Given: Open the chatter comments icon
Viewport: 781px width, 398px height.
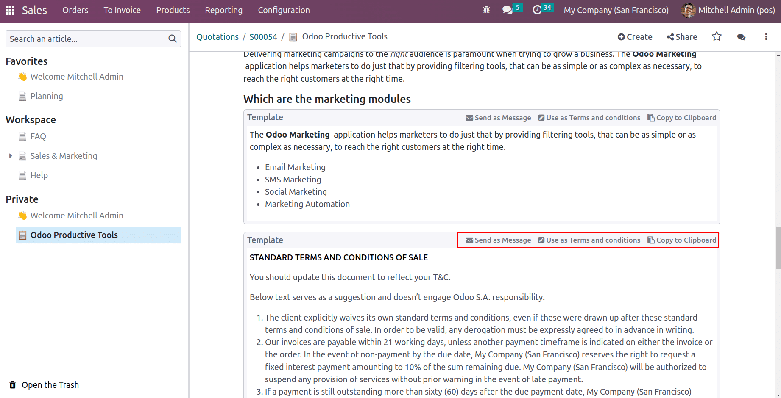Looking at the screenshot, I should pos(741,37).
